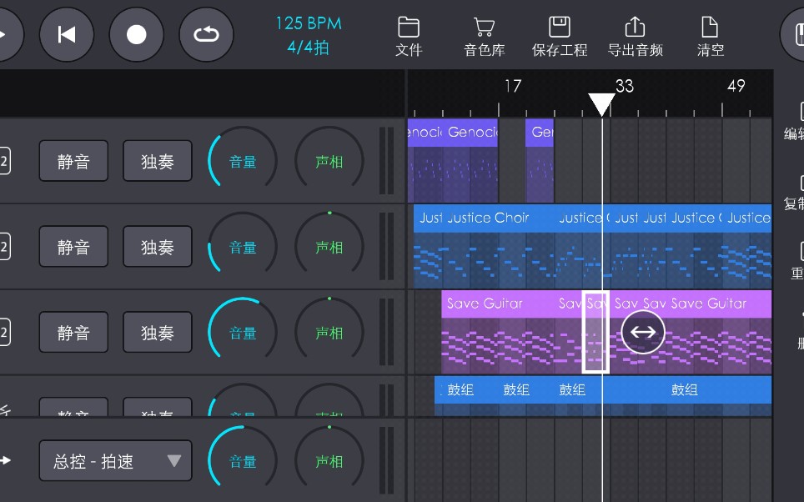Click bar 49 on the timeline ruler
The width and height of the screenshot is (804, 502).
736,86
